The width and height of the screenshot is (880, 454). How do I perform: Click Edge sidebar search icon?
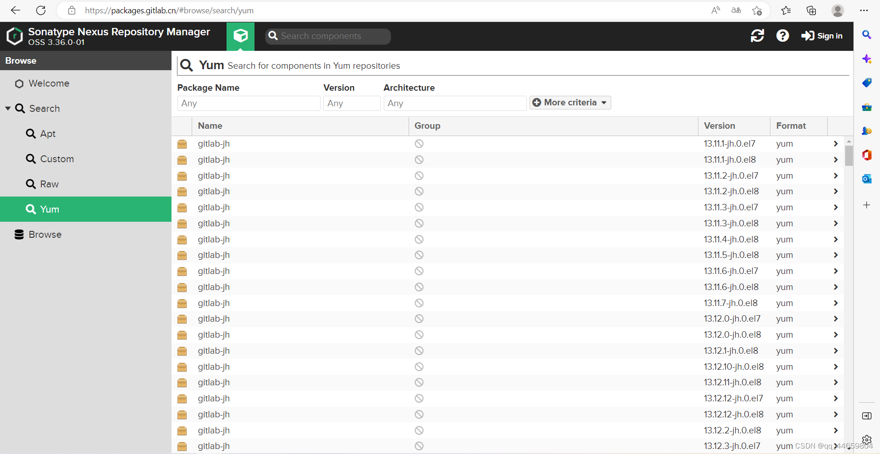pyautogui.click(x=867, y=34)
